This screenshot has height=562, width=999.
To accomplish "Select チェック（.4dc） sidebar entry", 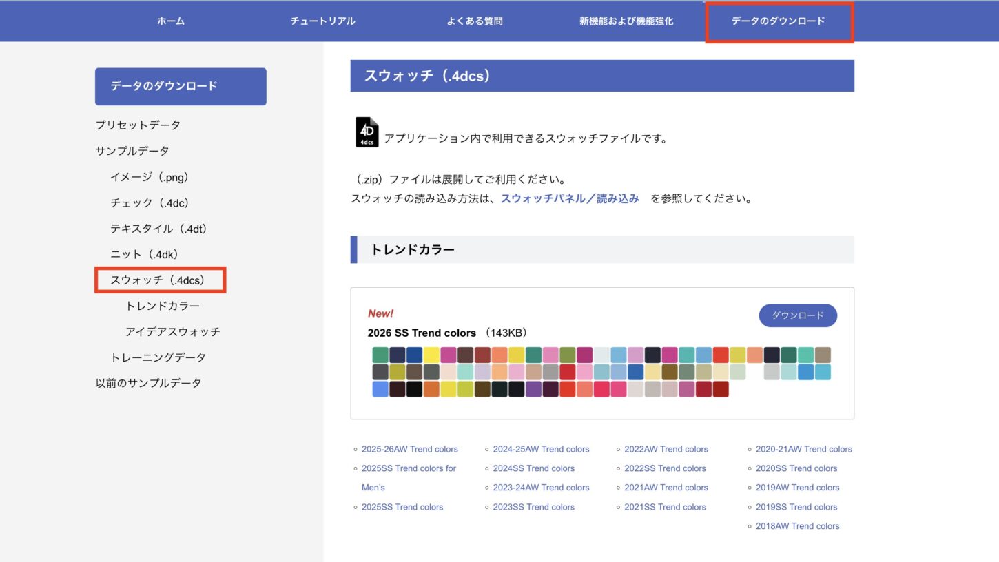I will pos(150,203).
